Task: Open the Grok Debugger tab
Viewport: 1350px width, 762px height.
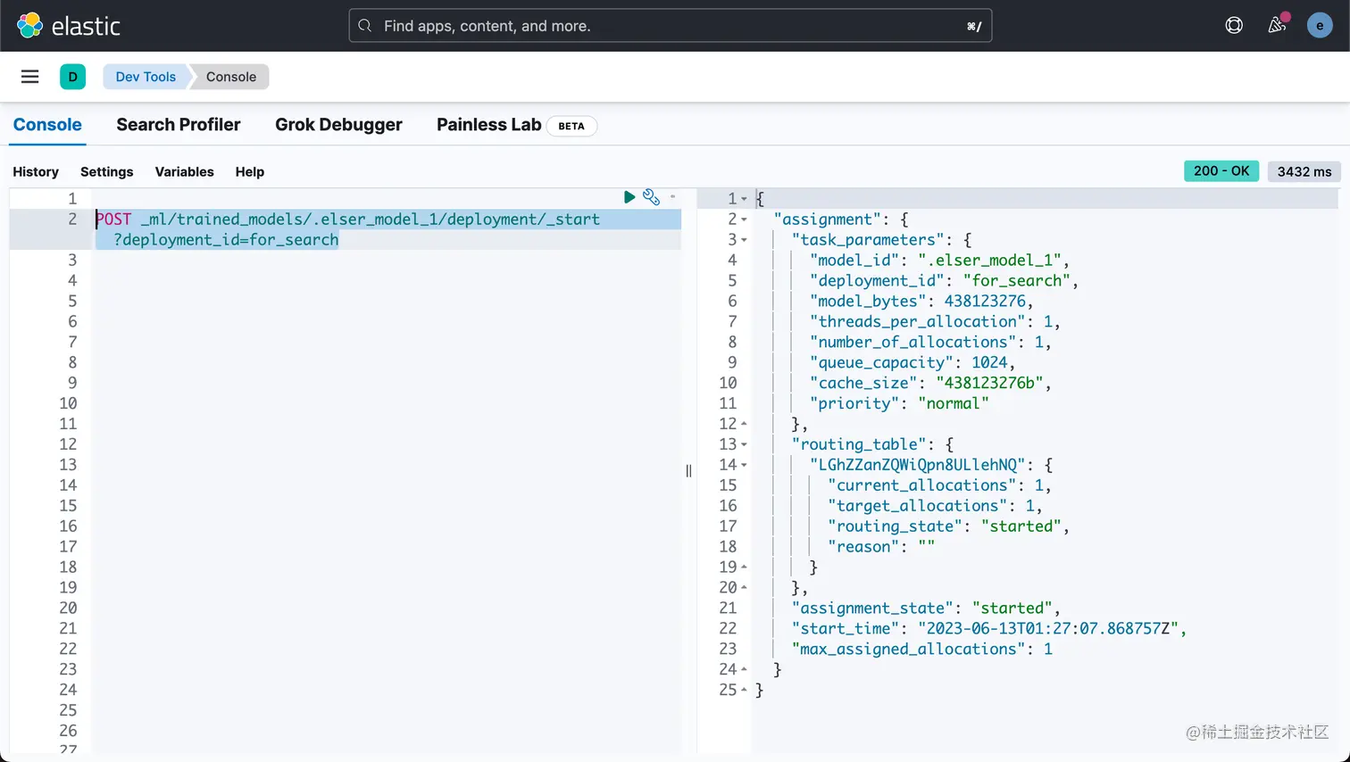Action: [x=338, y=125]
